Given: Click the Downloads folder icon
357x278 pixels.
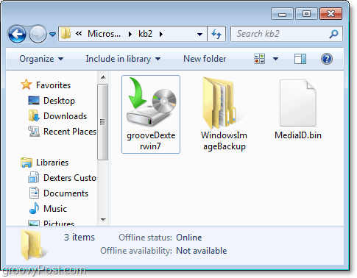Looking at the screenshot, I should coord(34,115).
